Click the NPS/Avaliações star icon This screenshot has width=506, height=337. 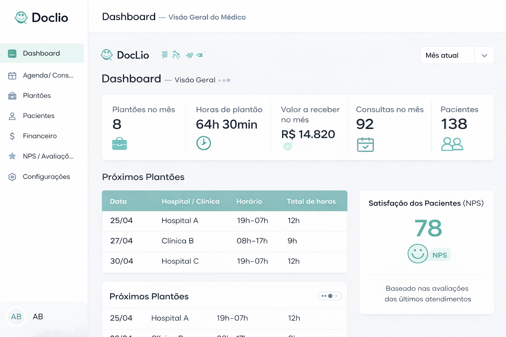click(12, 156)
